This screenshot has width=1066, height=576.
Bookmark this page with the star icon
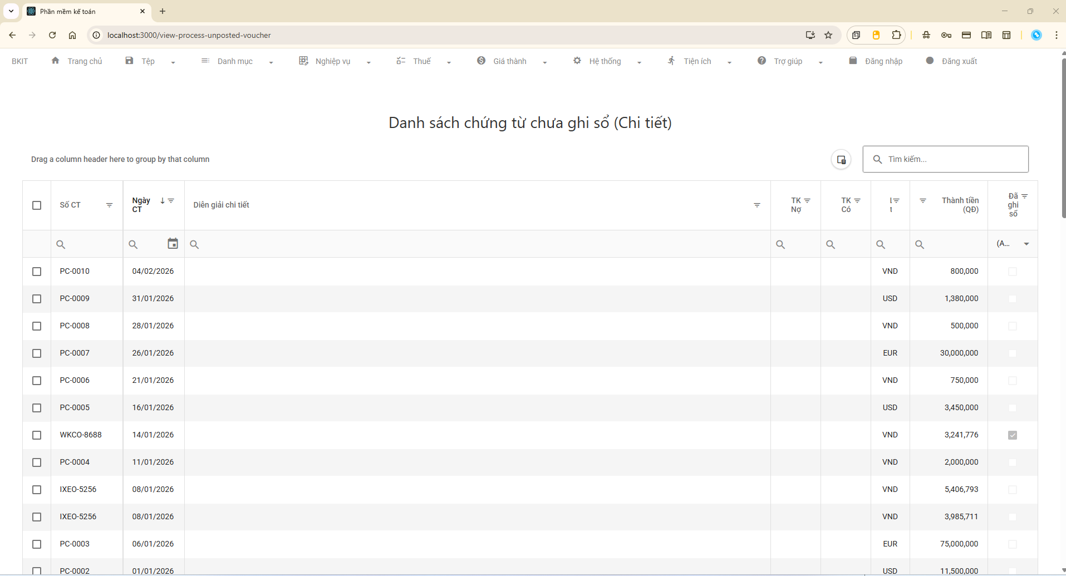[x=828, y=35]
